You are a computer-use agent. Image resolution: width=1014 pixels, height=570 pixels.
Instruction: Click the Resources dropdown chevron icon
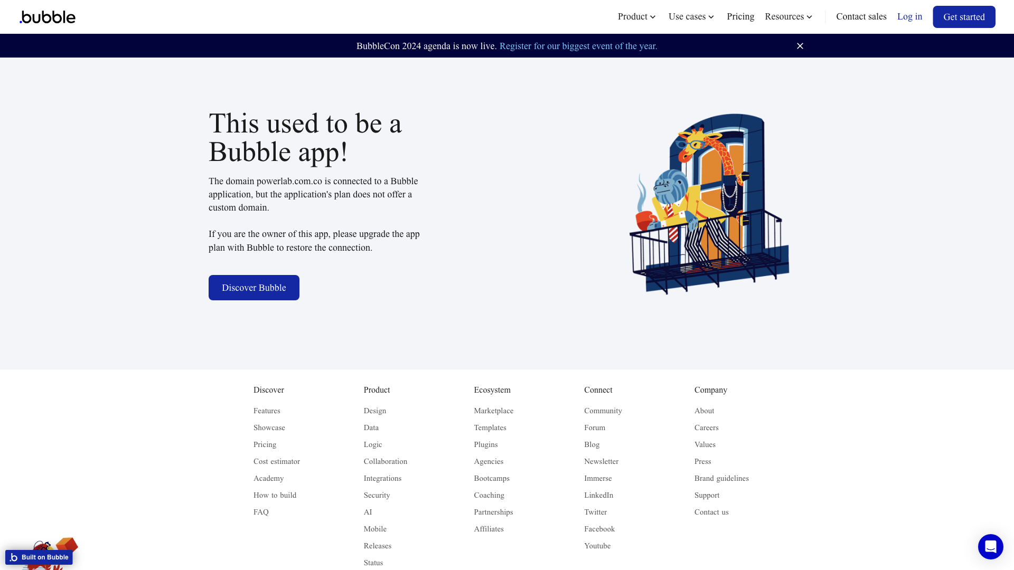click(809, 17)
